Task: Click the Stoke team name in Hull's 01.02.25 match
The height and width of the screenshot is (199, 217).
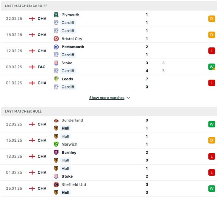Action: [67, 176]
